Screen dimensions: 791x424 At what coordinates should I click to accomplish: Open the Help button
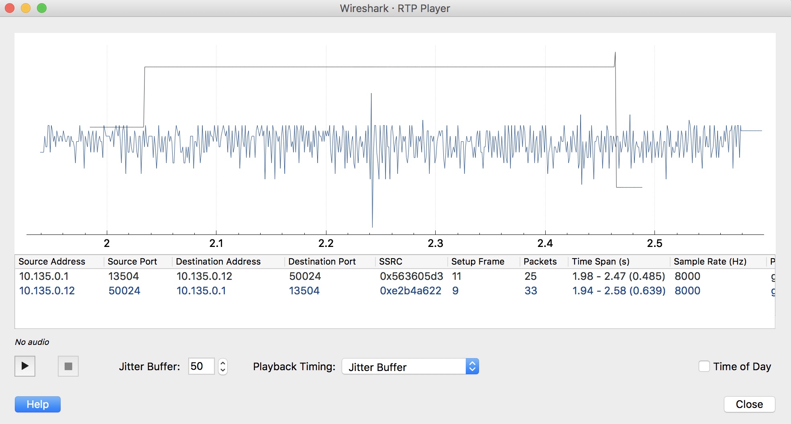coord(38,404)
